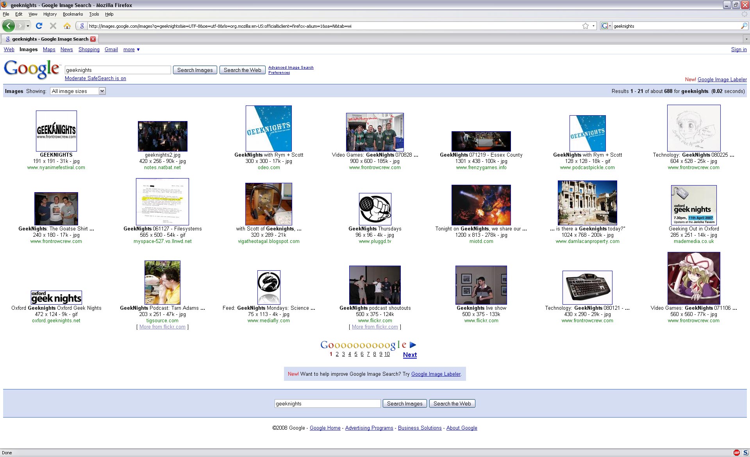
Task: Go to the News link
Action: click(66, 50)
